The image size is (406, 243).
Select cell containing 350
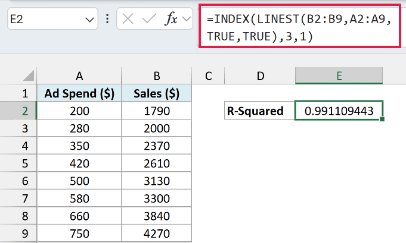tap(79, 146)
